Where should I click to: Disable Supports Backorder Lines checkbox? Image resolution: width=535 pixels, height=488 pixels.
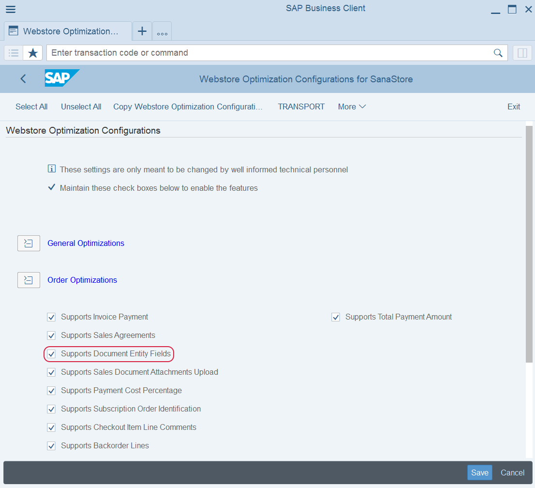tap(51, 446)
